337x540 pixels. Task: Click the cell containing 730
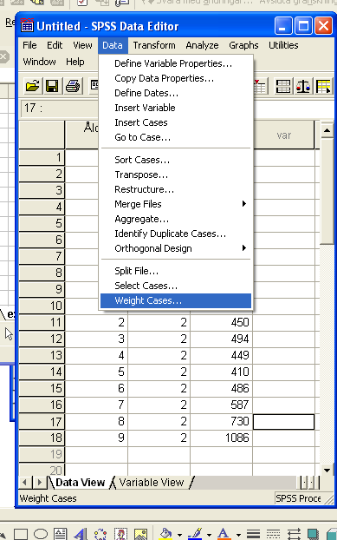tap(222, 422)
